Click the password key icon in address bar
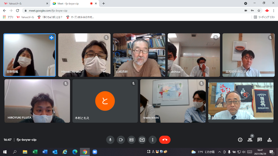The height and width of the screenshot is (156, 278). pos(252,10)
